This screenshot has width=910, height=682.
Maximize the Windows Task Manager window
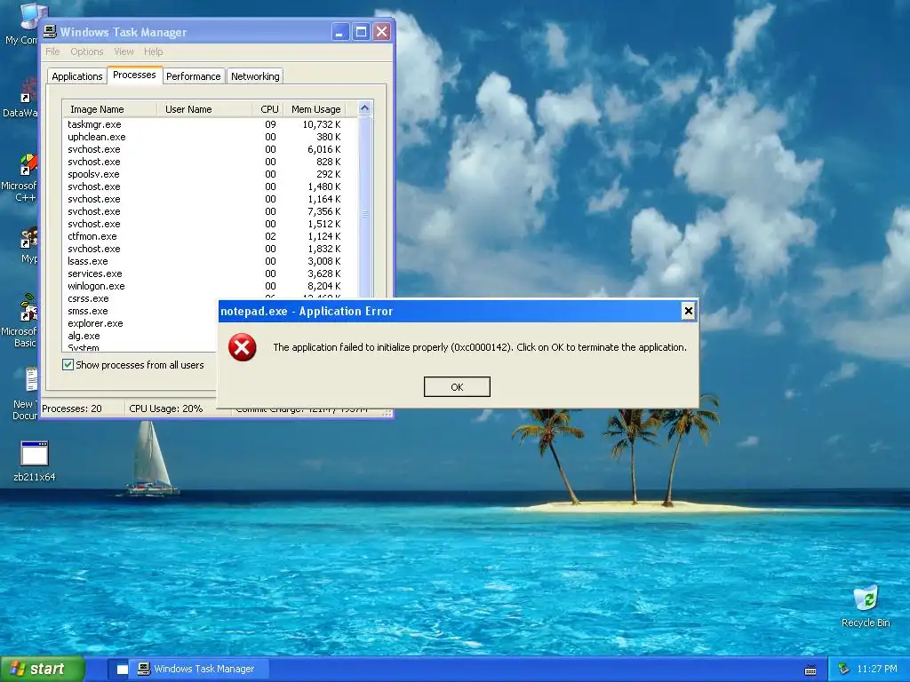click(361, 31)
